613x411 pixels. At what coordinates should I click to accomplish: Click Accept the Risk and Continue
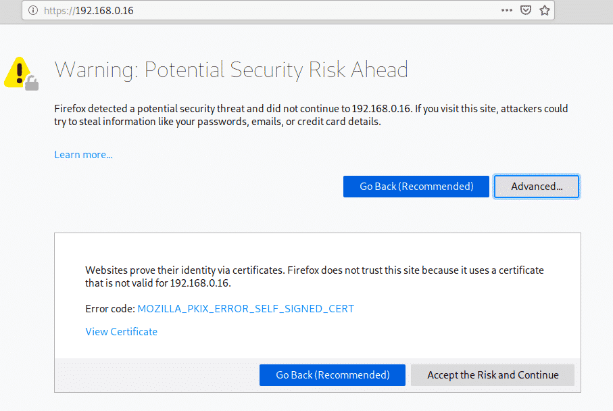[x=493, y=375]
